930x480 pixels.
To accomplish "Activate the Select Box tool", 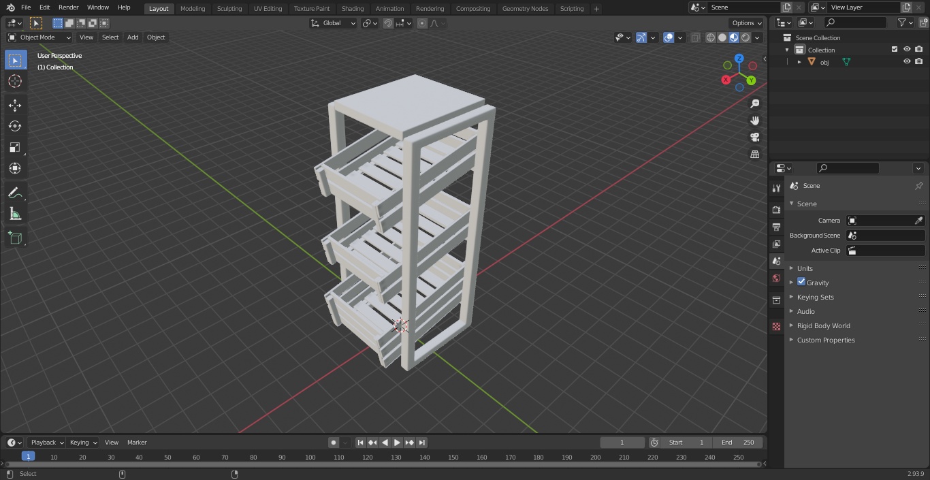I will click(x=15, y=60).
